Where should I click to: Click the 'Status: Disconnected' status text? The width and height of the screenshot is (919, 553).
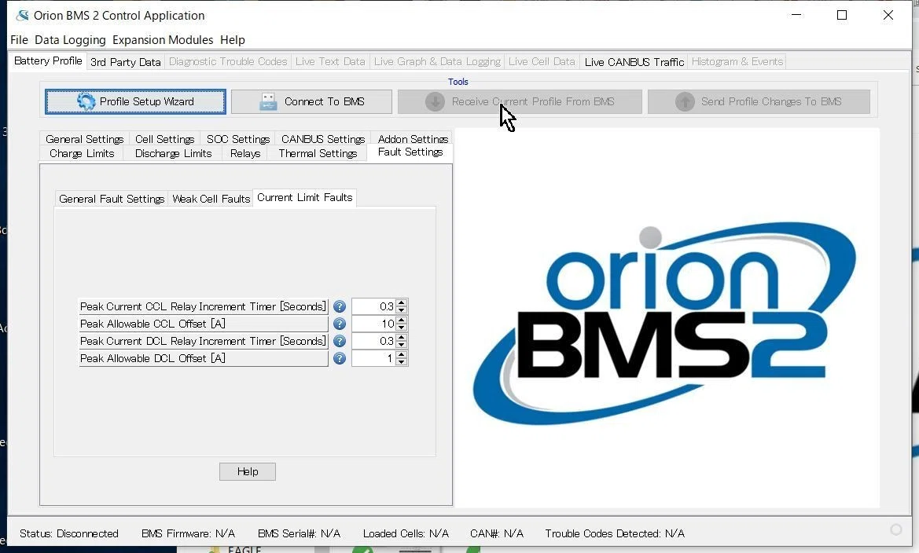pyautogui.click(x=69, y=533)
